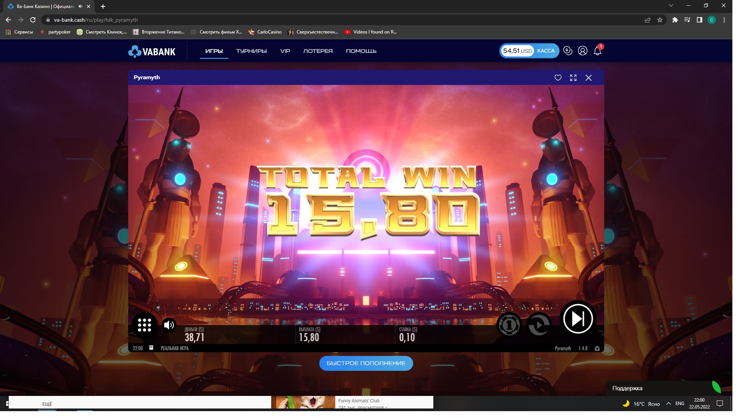Switch to ТУРНИРЫ tab
Image resolution: width=740 pixels, height=418 pixels.
(x=251, y=51)
